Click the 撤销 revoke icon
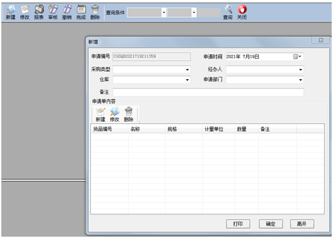 point(67,13)
